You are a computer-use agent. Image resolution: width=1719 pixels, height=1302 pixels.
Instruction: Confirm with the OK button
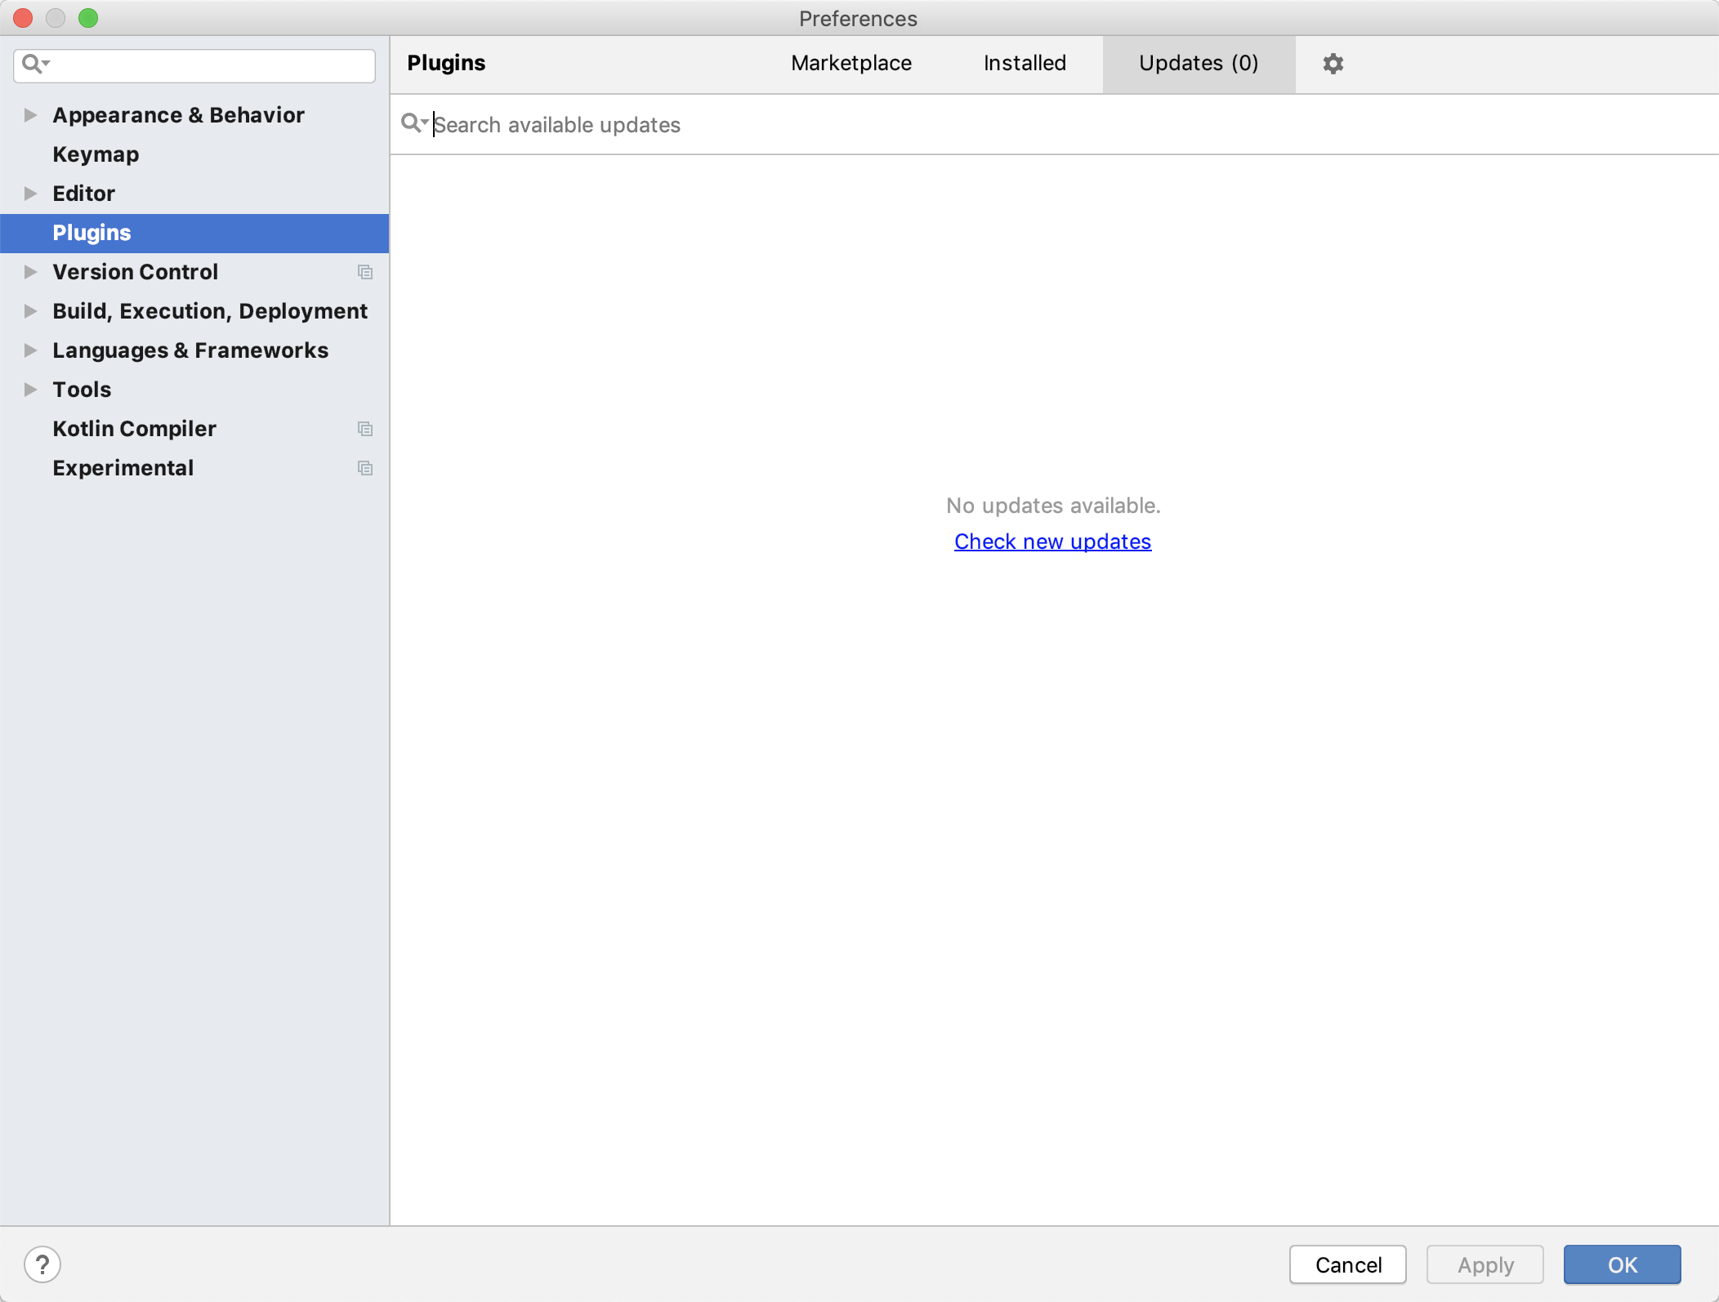coord(1622,1264)
